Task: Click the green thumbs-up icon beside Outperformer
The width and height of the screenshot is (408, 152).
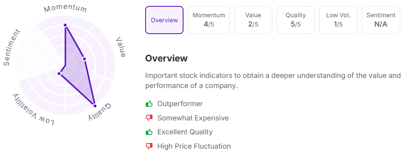Action: point(149,104)
